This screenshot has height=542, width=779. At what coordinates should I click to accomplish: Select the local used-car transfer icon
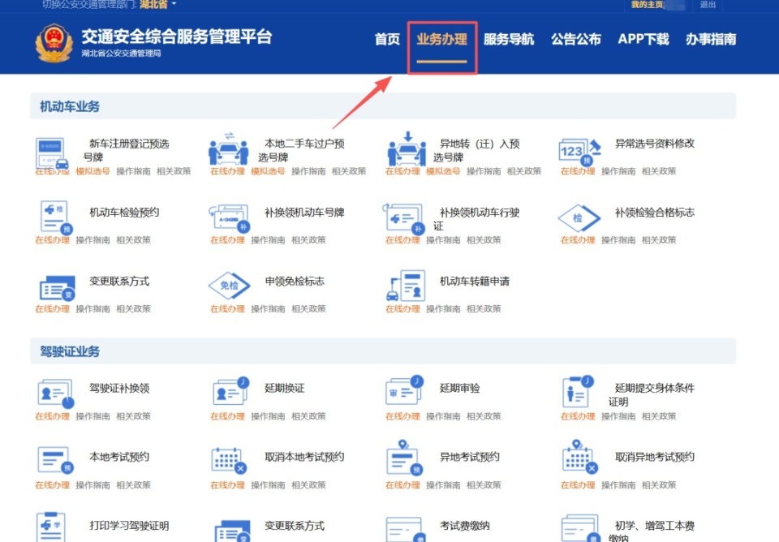pos(229,149)
